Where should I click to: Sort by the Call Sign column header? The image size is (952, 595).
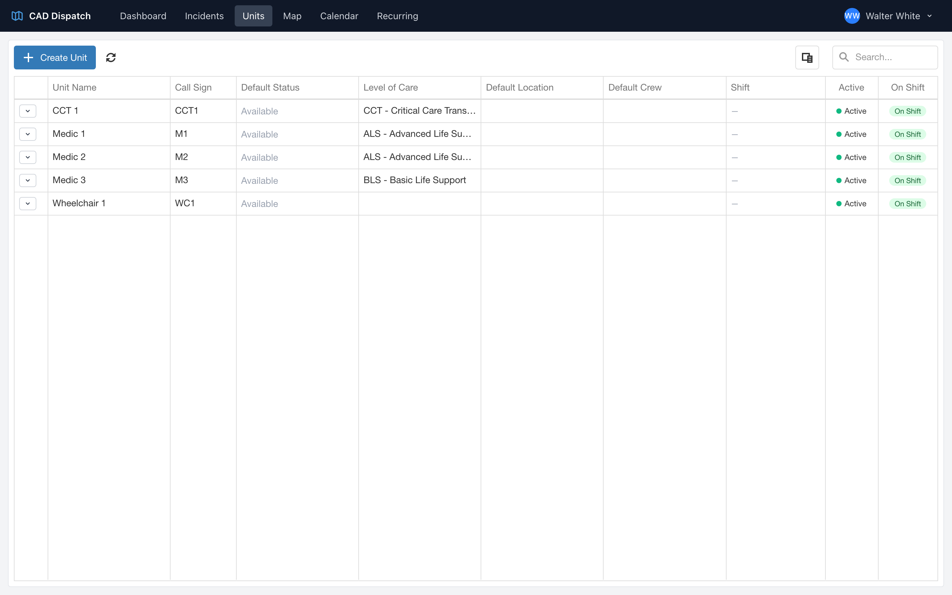pyautogui.click(x=203, y=87)
